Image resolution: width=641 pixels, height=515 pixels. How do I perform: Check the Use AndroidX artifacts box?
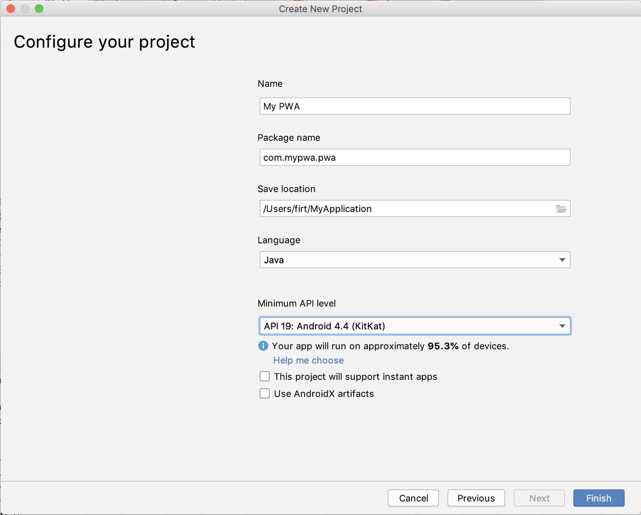point(265,393)
